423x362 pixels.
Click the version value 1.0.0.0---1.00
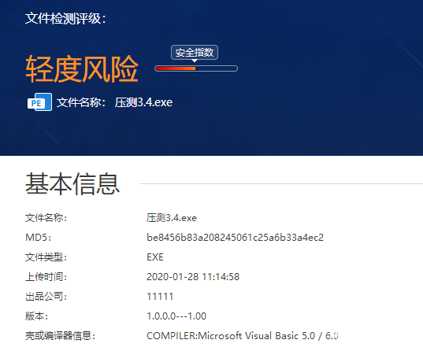(176, 316)
